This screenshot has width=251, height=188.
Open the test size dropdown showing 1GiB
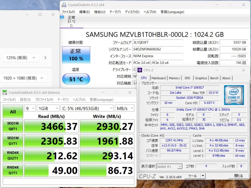(x=48, y=108)
